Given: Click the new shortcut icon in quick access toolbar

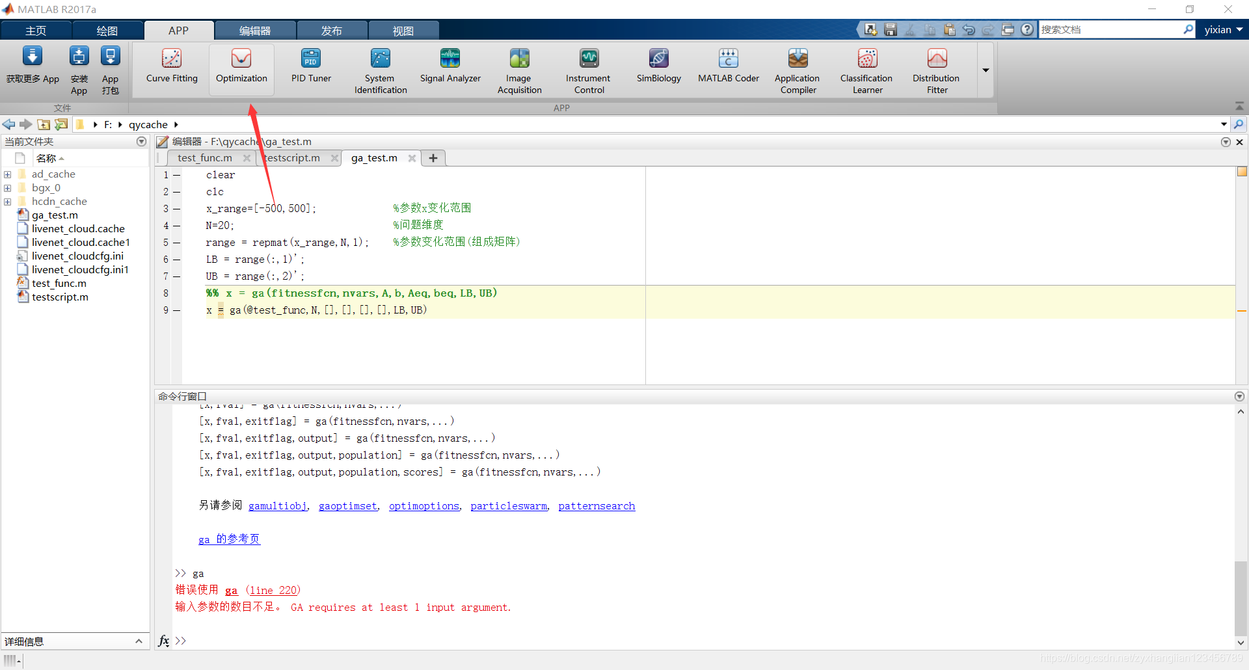Looking at the screenshot, I should pos(870,30).
